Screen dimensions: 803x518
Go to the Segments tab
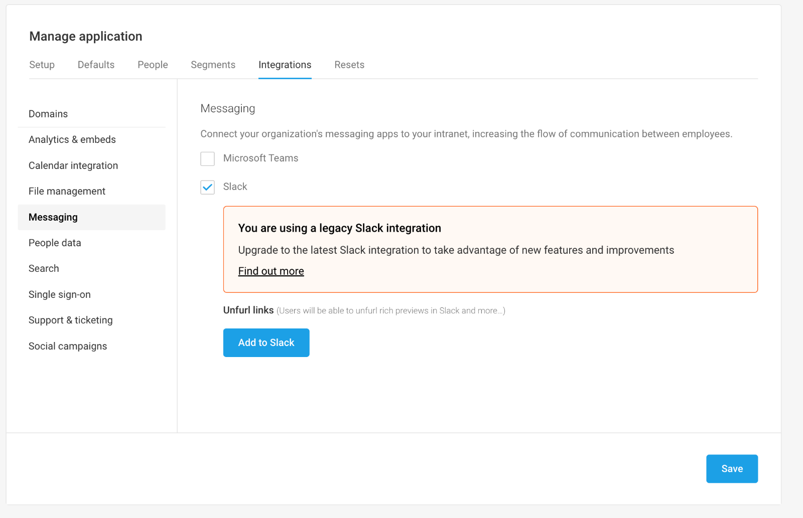point(213,65)
